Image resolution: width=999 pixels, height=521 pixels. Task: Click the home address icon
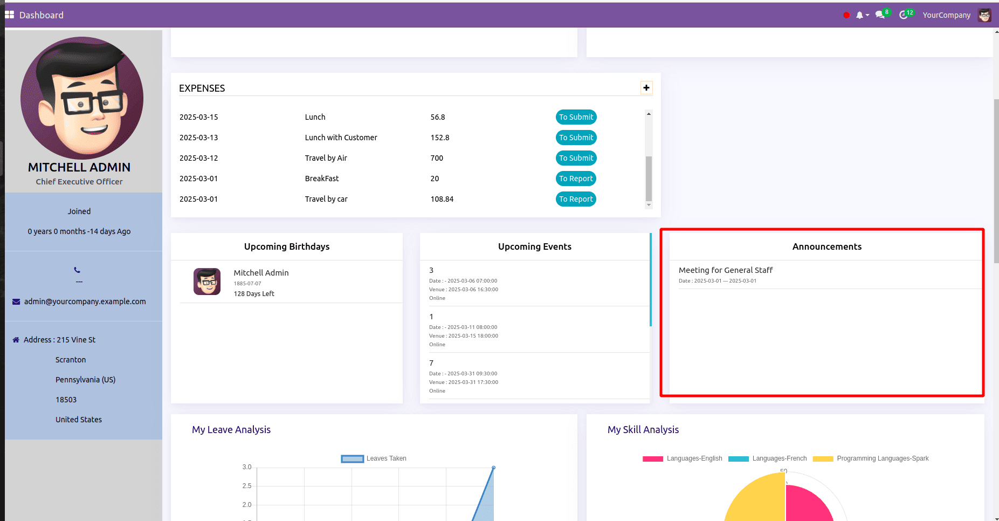coord(16,340)
